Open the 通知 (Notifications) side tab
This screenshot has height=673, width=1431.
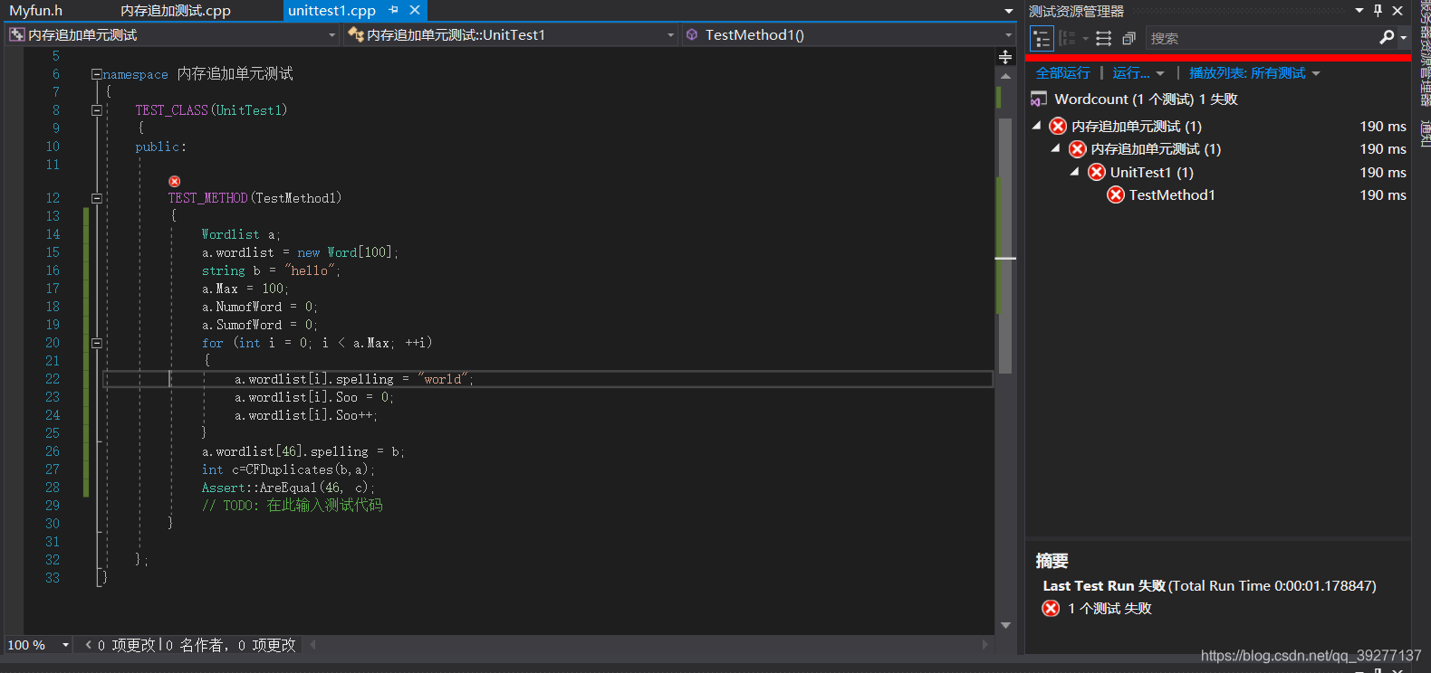[1425, 133]
